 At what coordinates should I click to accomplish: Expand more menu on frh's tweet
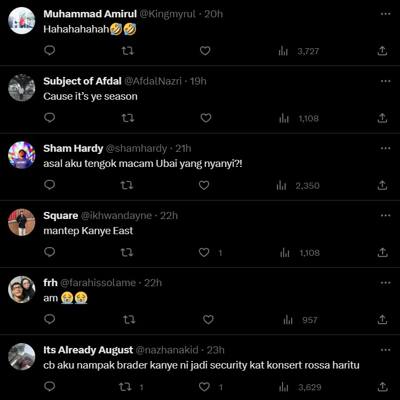point(385,282)
